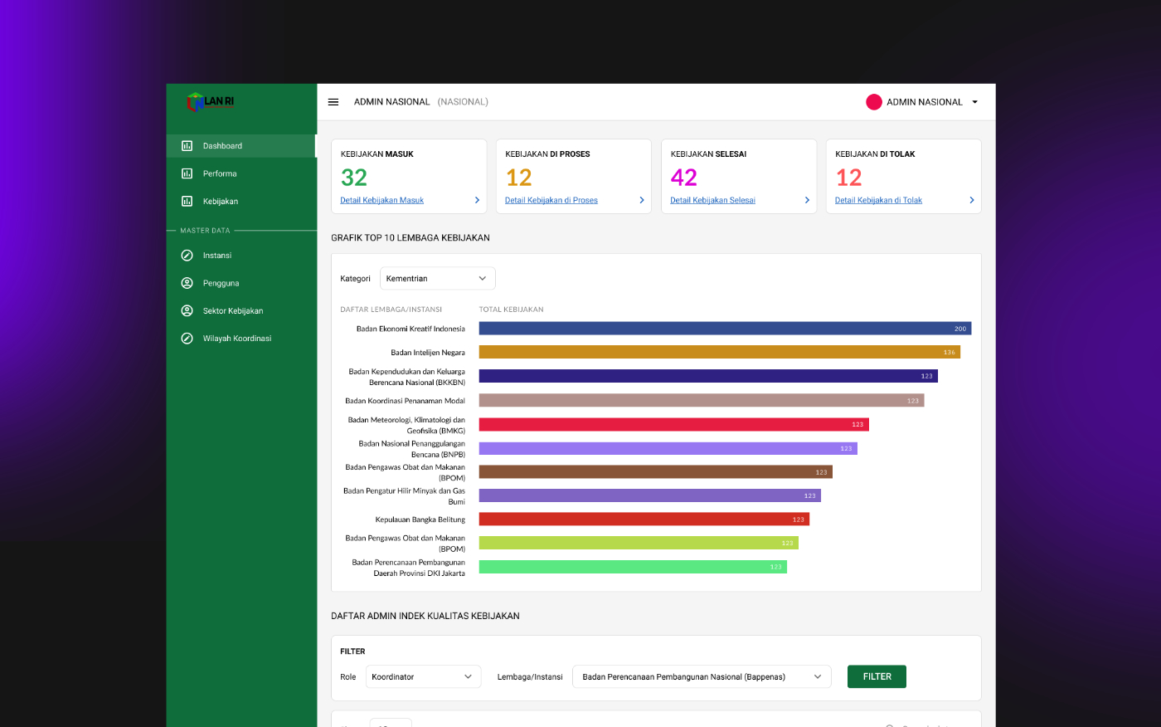Click the Kebijakan sidebar icon
This screenshot has height=727, width=1161.
[187, 202]
